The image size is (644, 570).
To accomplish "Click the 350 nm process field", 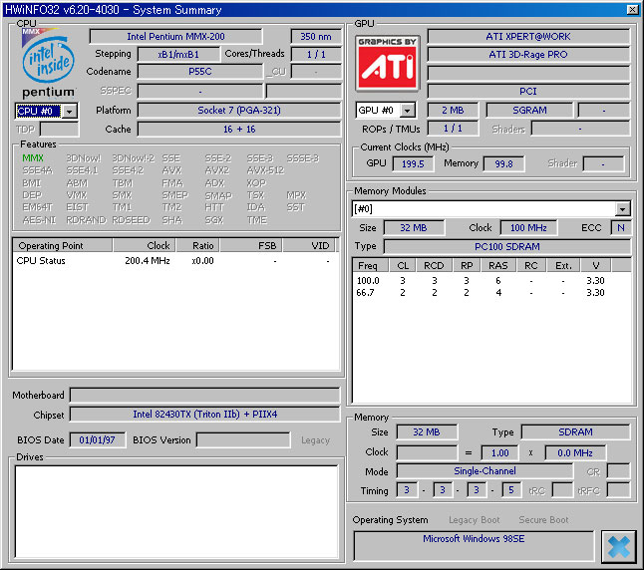I will click(x=316, y=36).
